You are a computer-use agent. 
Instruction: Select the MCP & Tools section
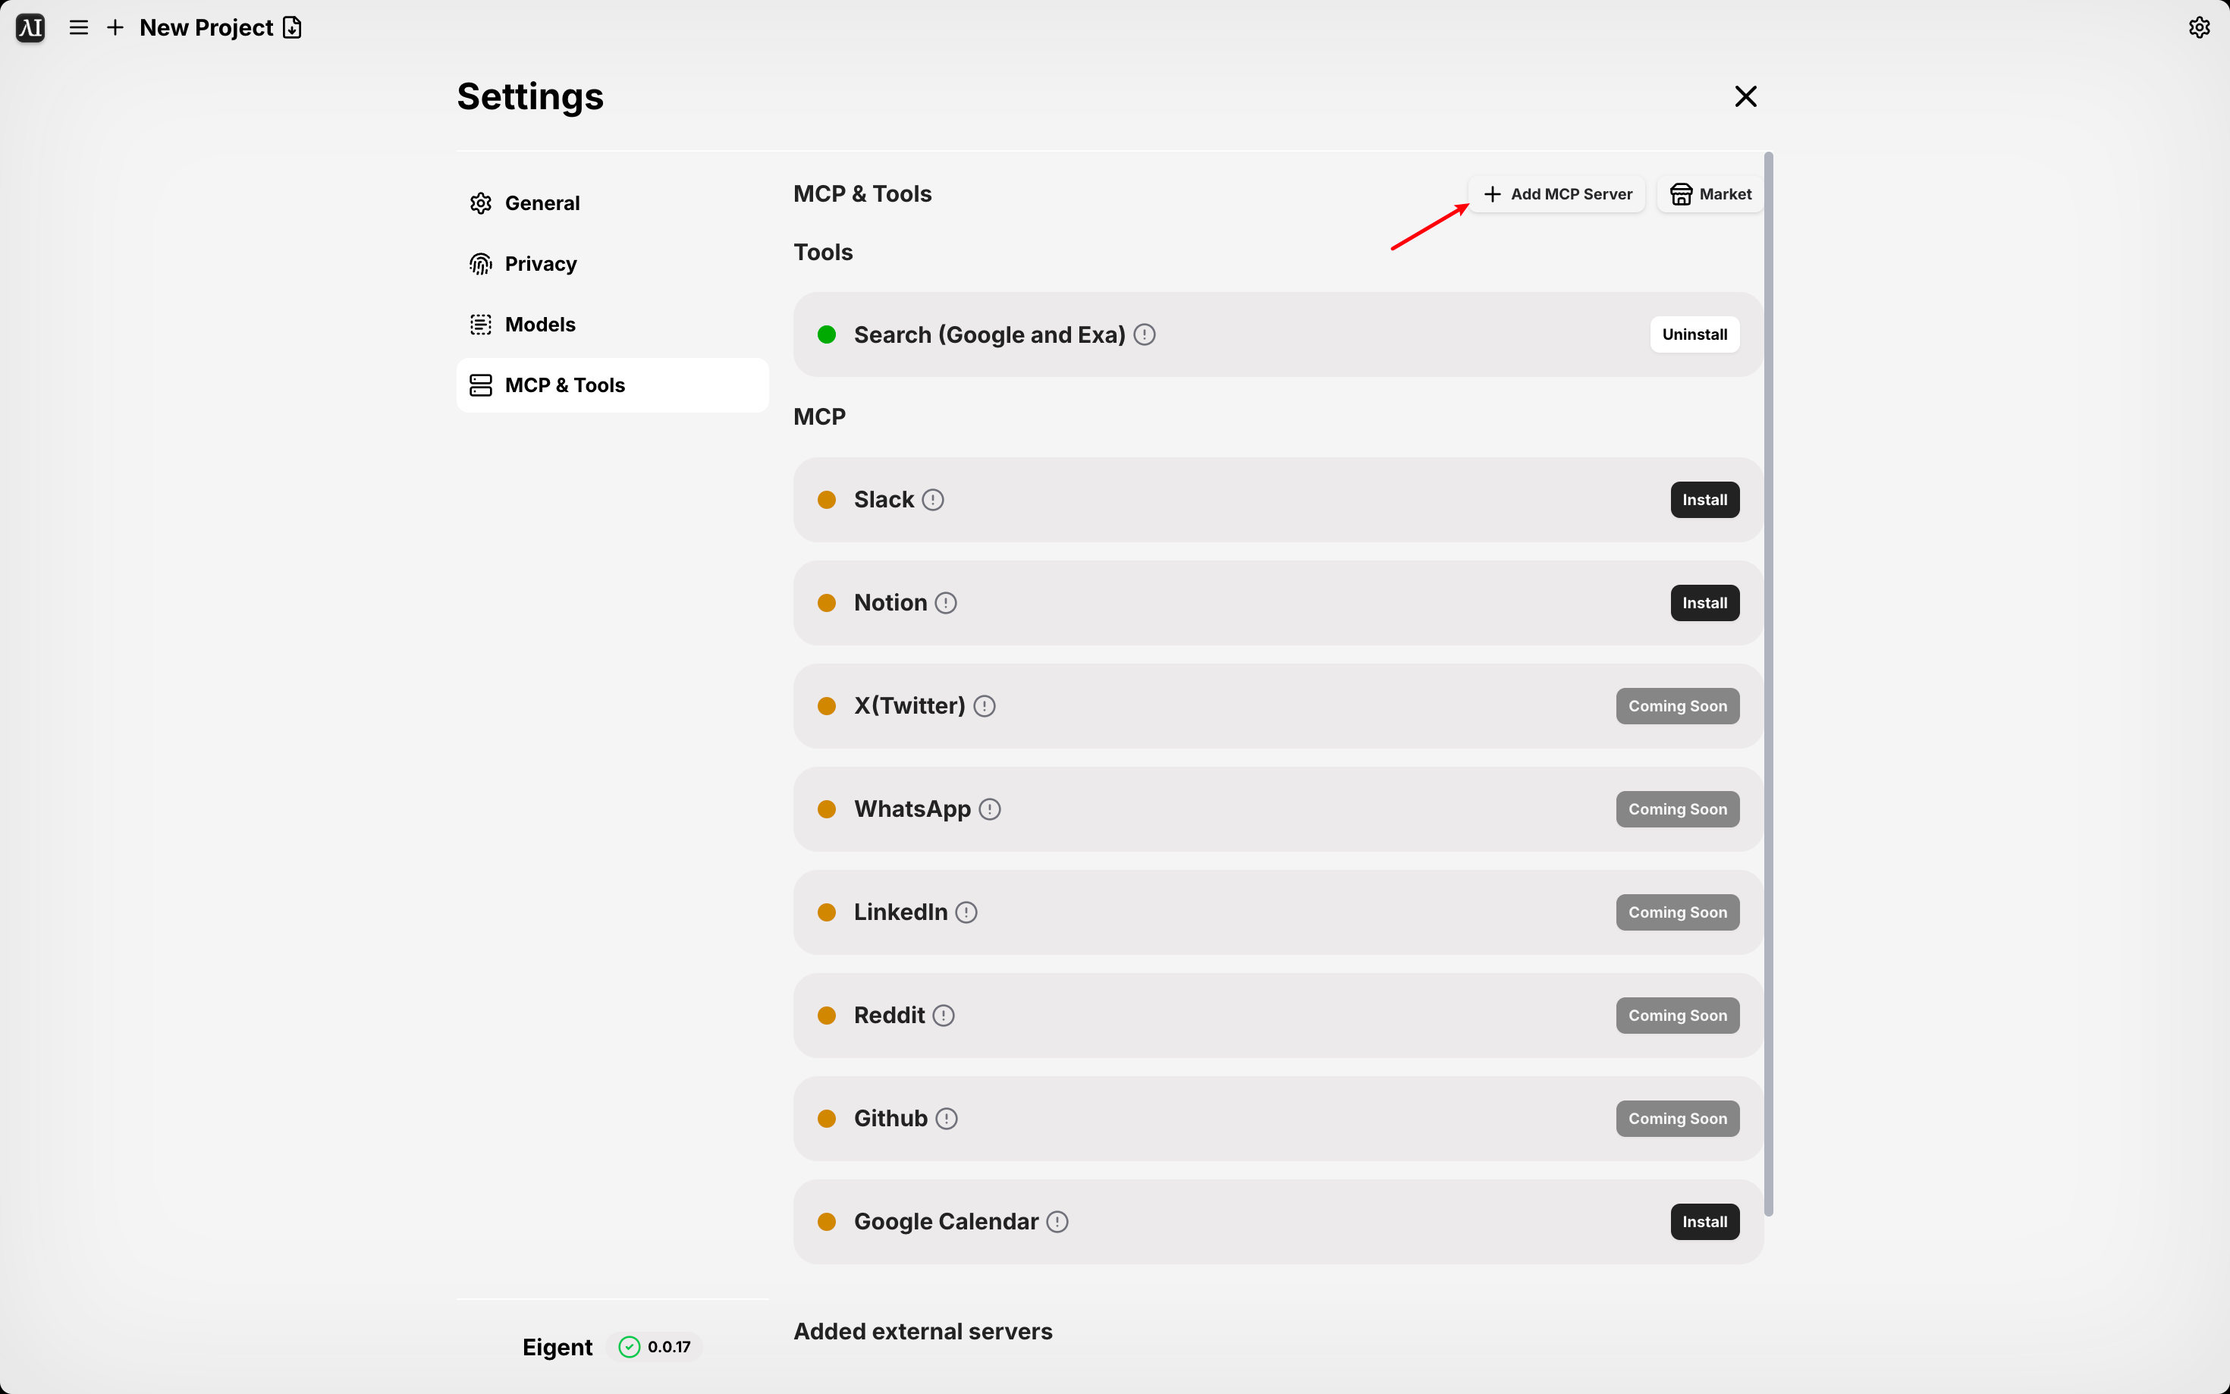tap(612, 385)
